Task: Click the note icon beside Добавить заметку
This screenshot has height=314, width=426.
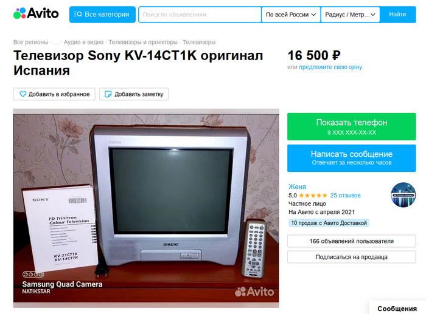Action: click(x=108, y=94)
